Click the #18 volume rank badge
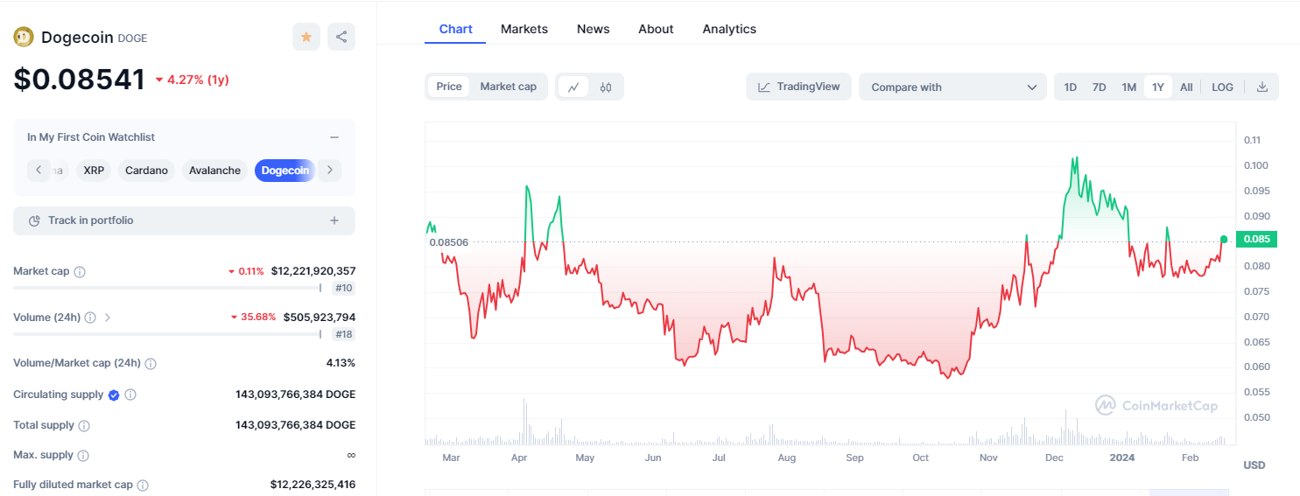Image resolution: width=1300 pixels, height=496 pixels. coord(343,333)
